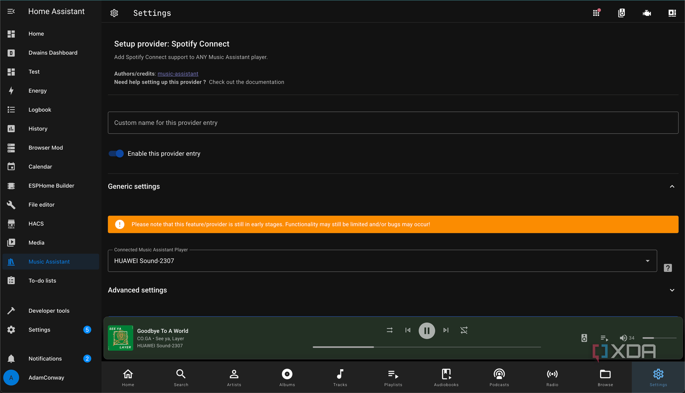Toggle shuffle in the player bar
Image resolution: width=685 pixels, height=393 pixels.
(389, 330)
